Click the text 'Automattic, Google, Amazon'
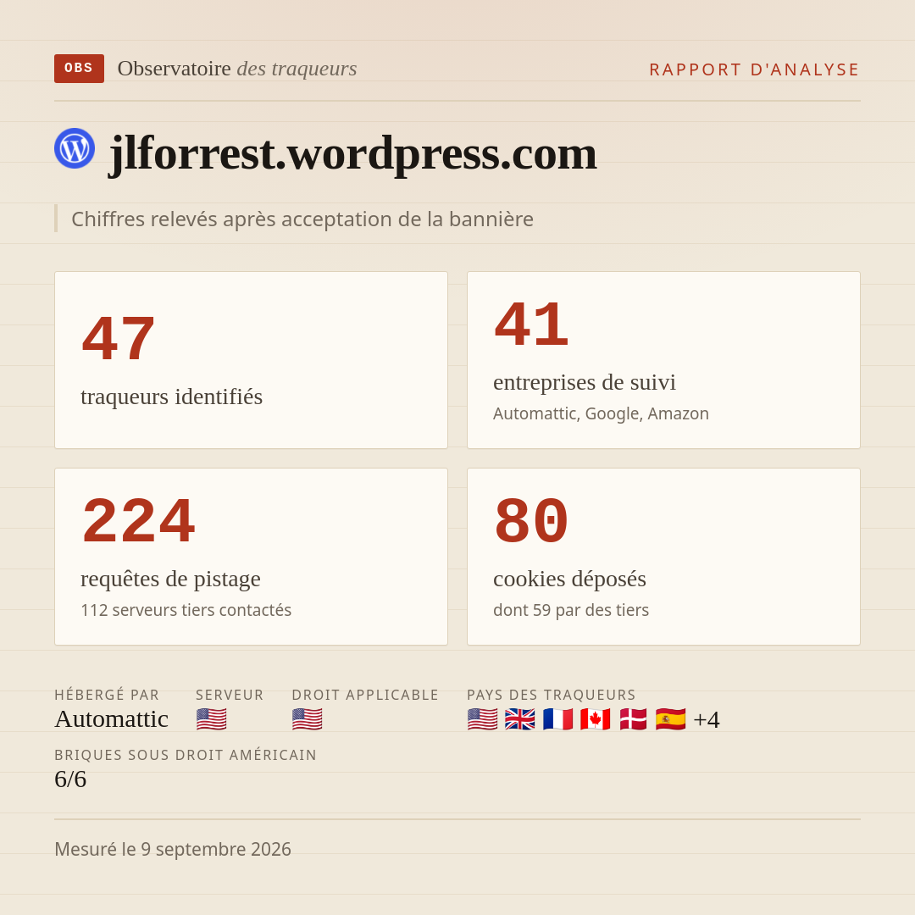Viewport: 915px width, 915px height. pos(601,413)
